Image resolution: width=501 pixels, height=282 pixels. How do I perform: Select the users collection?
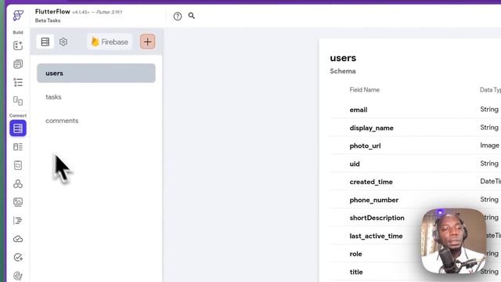(96, 73)
